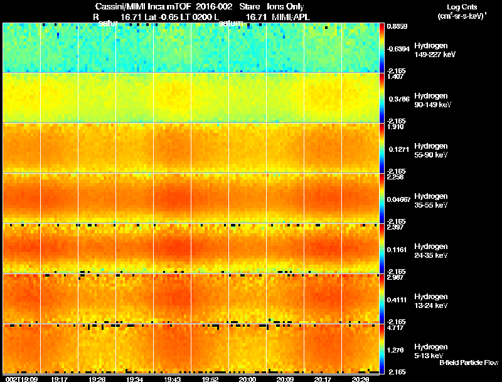Click the colorbar beside 149-227 keV panel
The height and width of the screenshot is (382, 502).
pos(382,48)
